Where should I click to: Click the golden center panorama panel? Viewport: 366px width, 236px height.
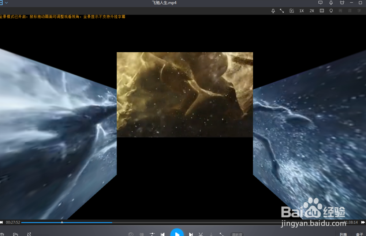tap(185, 94)
